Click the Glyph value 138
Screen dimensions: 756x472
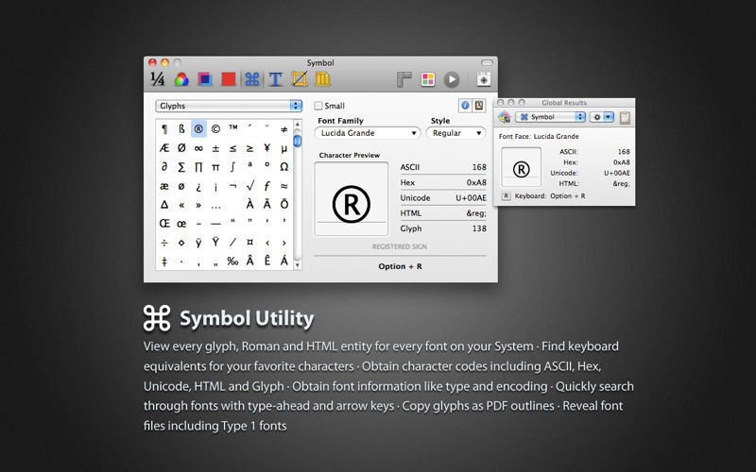[479, 228]
